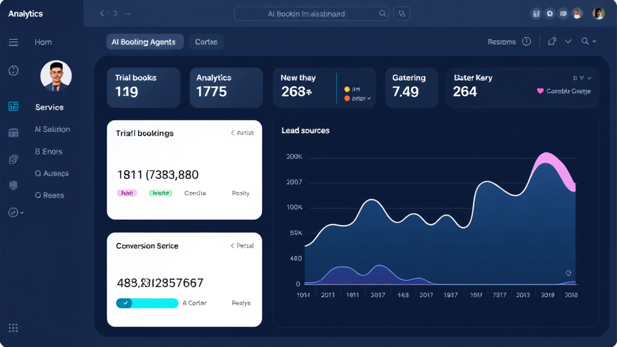This screenshot has width=617, height=347.
Task: Click the Resoms button
Action: (501, 42)
